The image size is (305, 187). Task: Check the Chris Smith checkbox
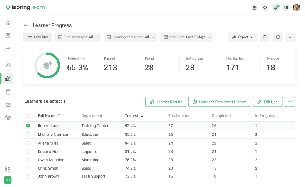click(28, 169)
